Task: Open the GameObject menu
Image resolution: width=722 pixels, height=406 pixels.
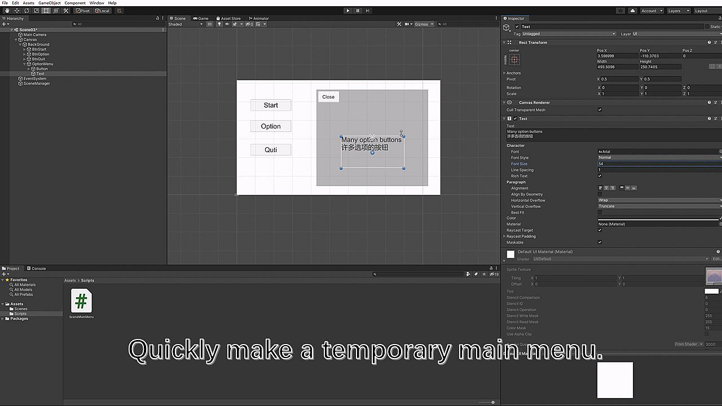Action: pyautogui.click(x=49, y=3)
